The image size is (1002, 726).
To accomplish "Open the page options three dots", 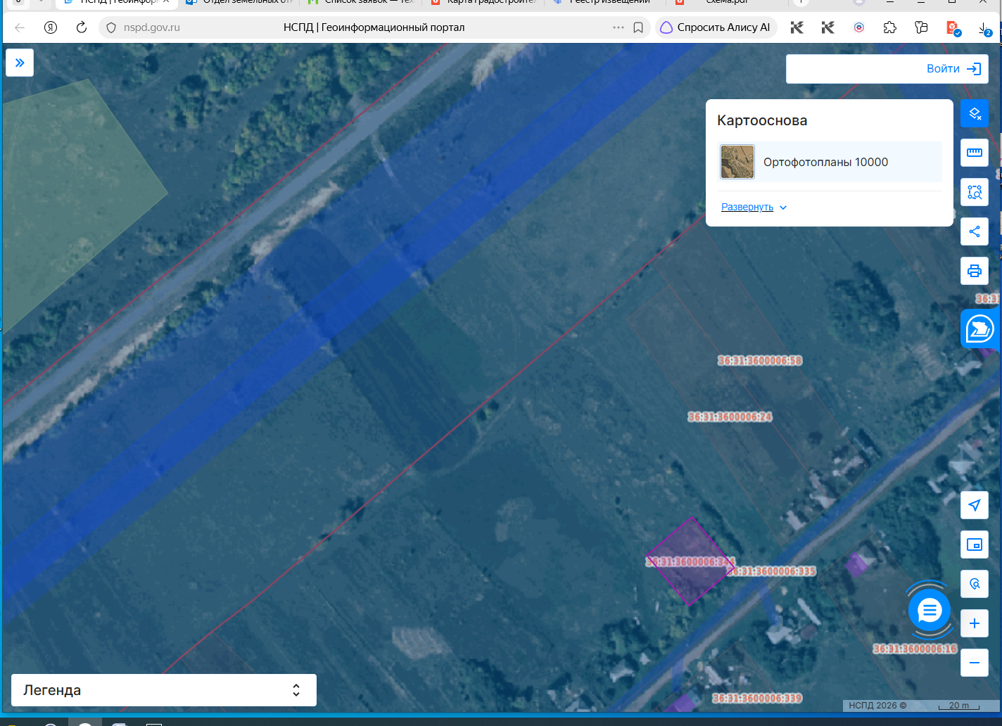I will pyautogui.click(x=619, y=27).
